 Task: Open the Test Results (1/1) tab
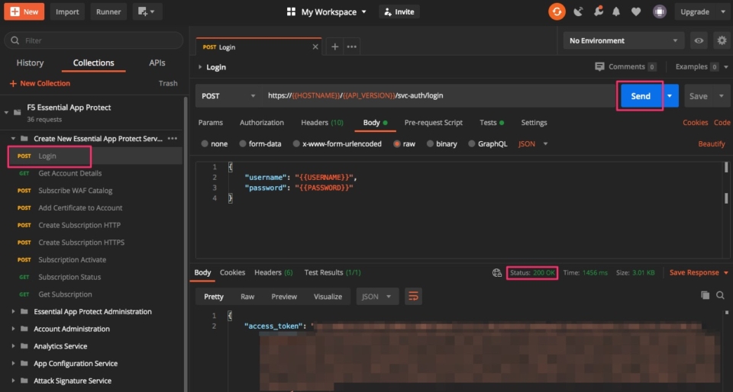332,272
